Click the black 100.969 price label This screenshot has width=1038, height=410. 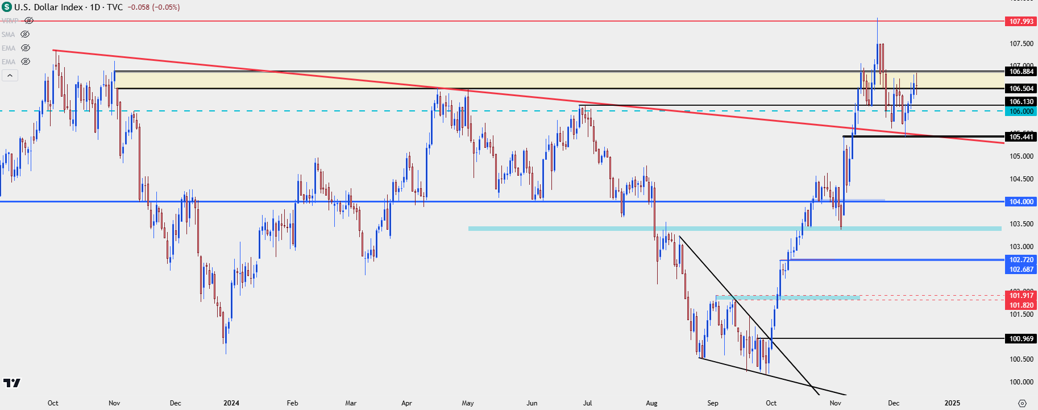(x=1022, y=338)
